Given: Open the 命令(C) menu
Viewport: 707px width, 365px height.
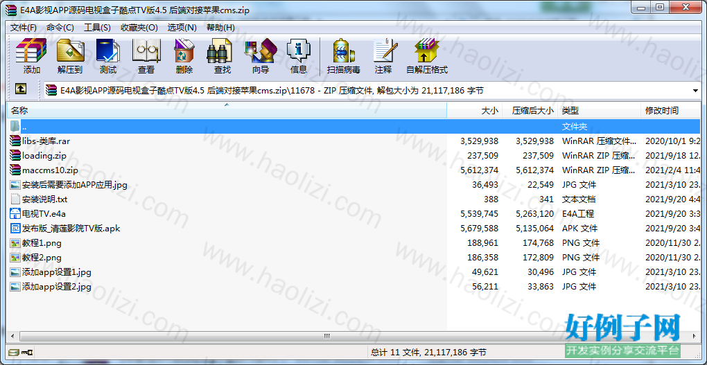Looking at the screenshot, I should pos(60,28).
